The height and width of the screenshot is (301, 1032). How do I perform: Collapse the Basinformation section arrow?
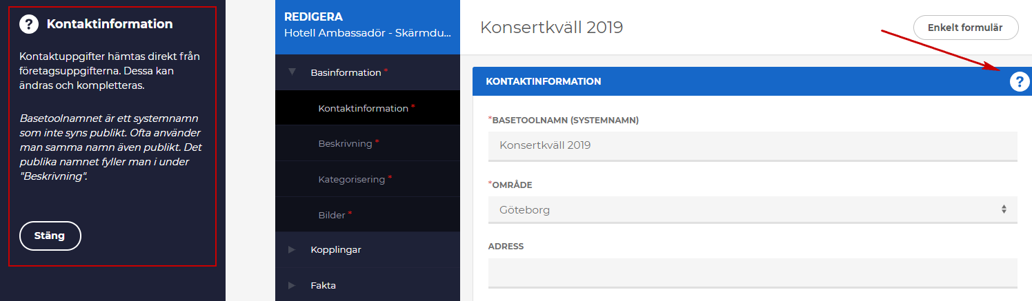[292, 72]
